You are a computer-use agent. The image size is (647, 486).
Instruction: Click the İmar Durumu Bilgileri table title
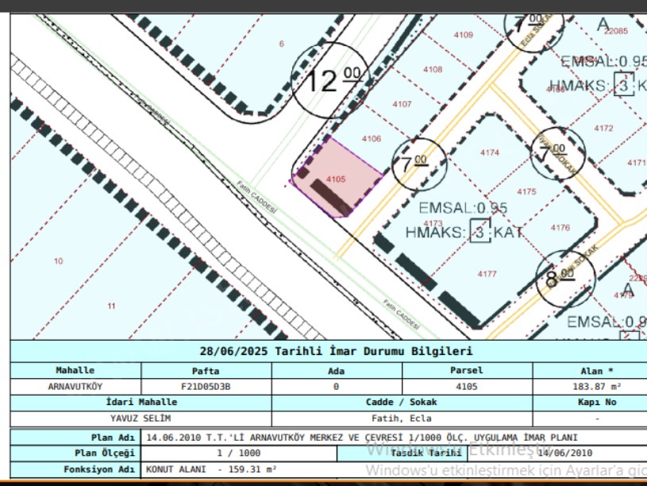[336, 351]
